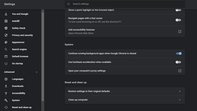Screen dimensions: 197x111
Task: Turn on navigate pages with text cursor
Action: click(x=178, y=20)
